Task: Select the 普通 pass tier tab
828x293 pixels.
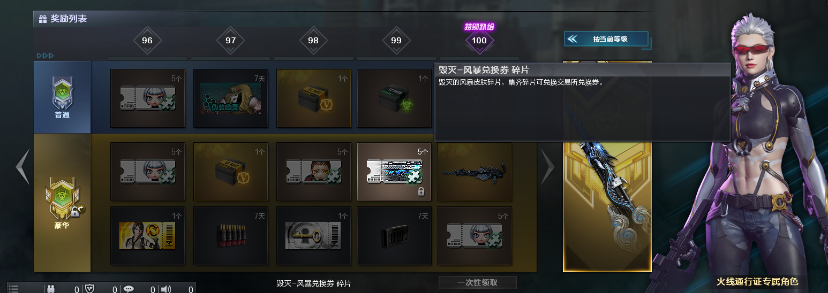Action: click(x=62, y=97)
